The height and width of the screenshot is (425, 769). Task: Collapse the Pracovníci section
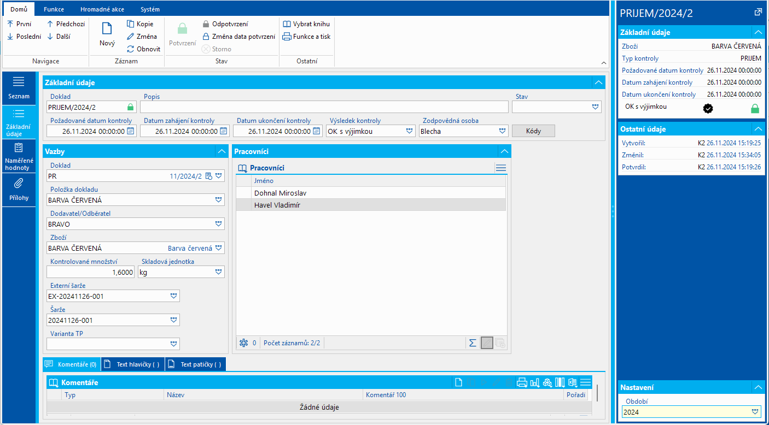[504, 151]
